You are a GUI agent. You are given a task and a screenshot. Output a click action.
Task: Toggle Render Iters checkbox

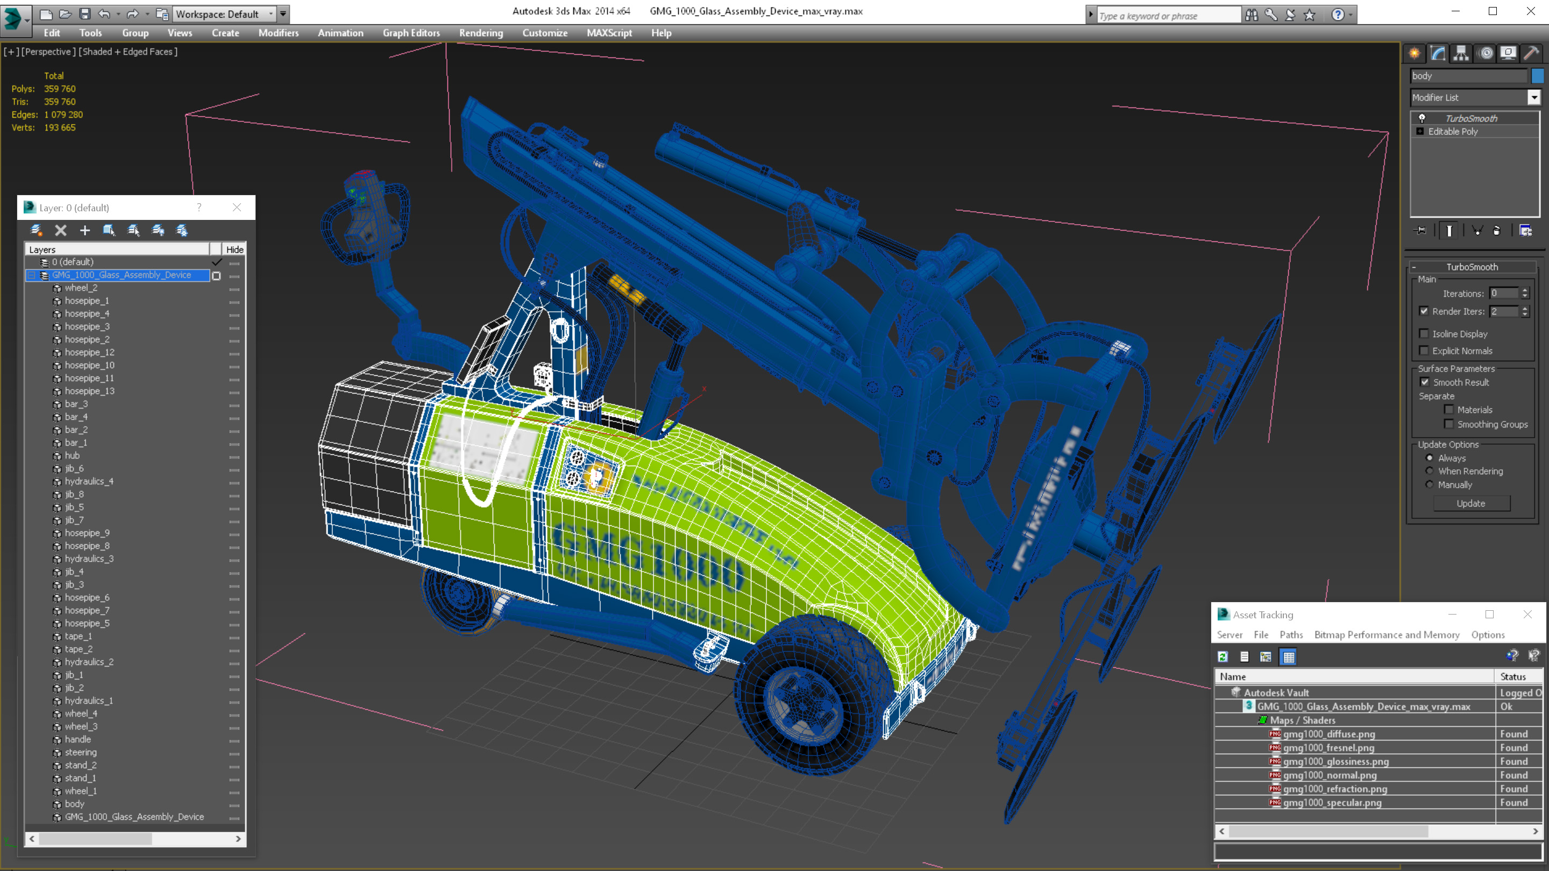point(1424,311)
